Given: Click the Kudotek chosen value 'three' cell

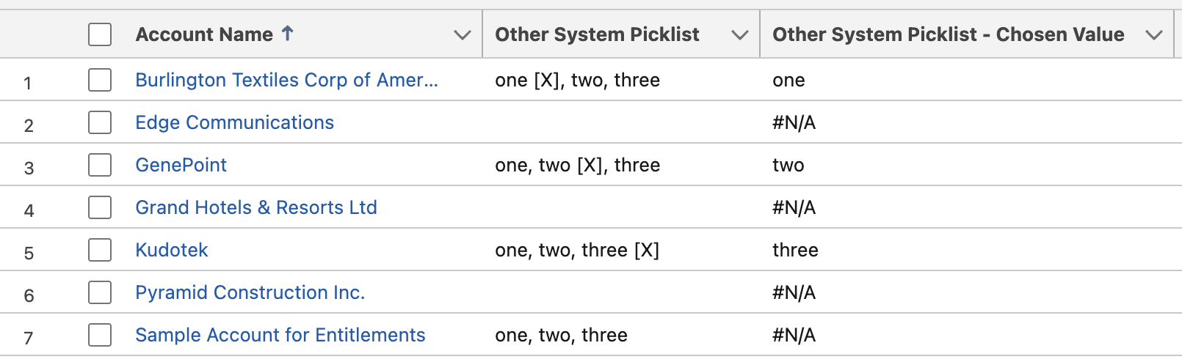Looking at the screenshot, I should [795, 250].
